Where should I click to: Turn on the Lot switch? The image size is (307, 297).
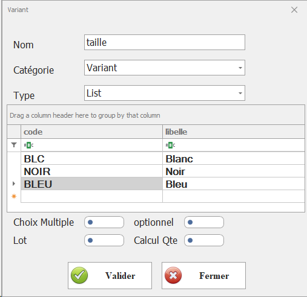click(104, 240)
